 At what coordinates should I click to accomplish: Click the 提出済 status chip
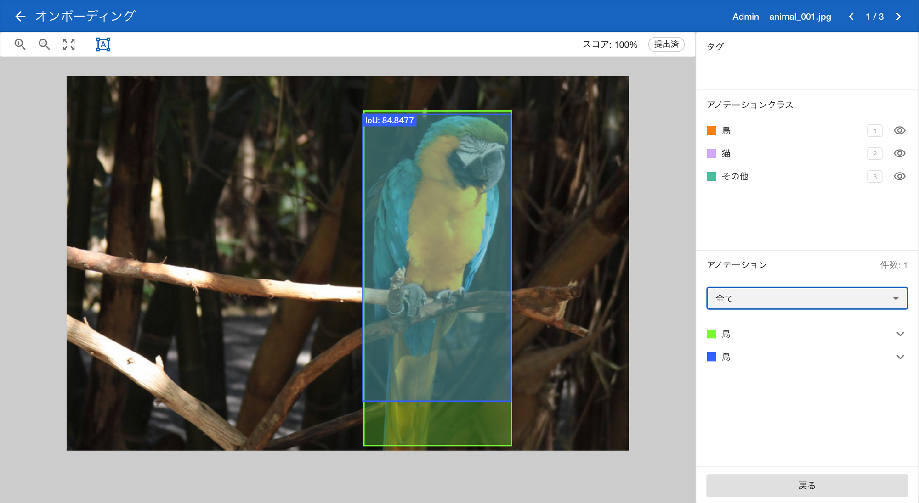point(666,44)
